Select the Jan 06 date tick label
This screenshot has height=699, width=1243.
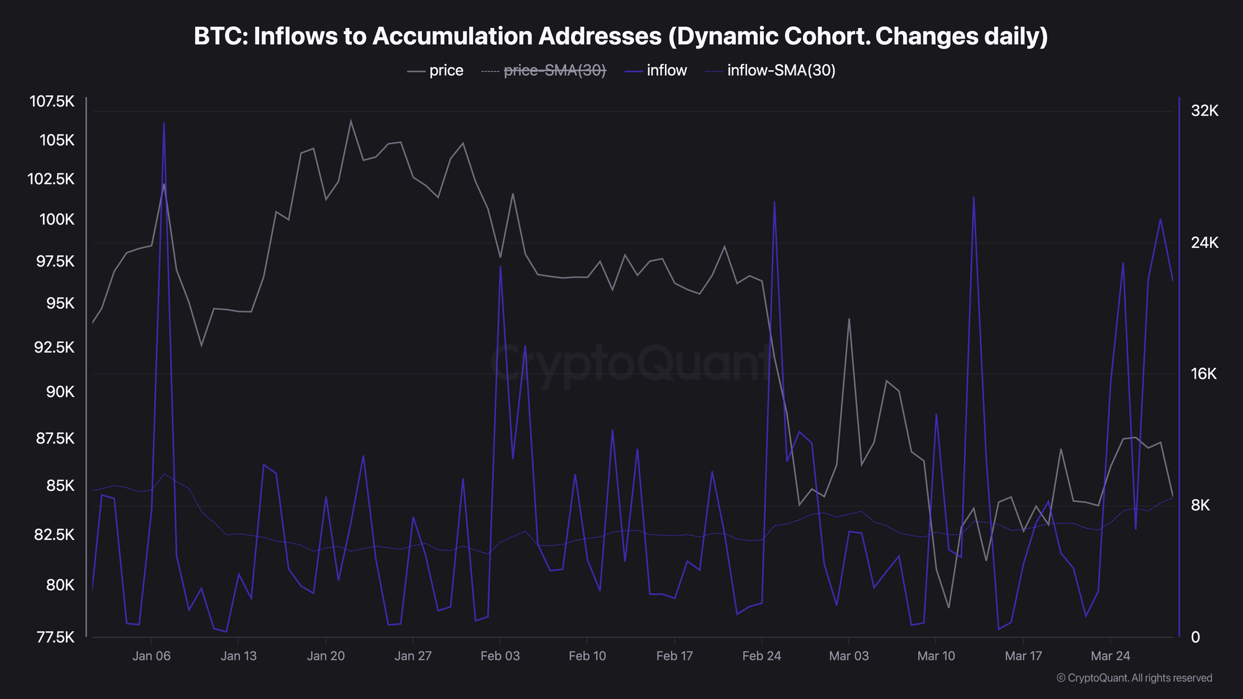151,656
